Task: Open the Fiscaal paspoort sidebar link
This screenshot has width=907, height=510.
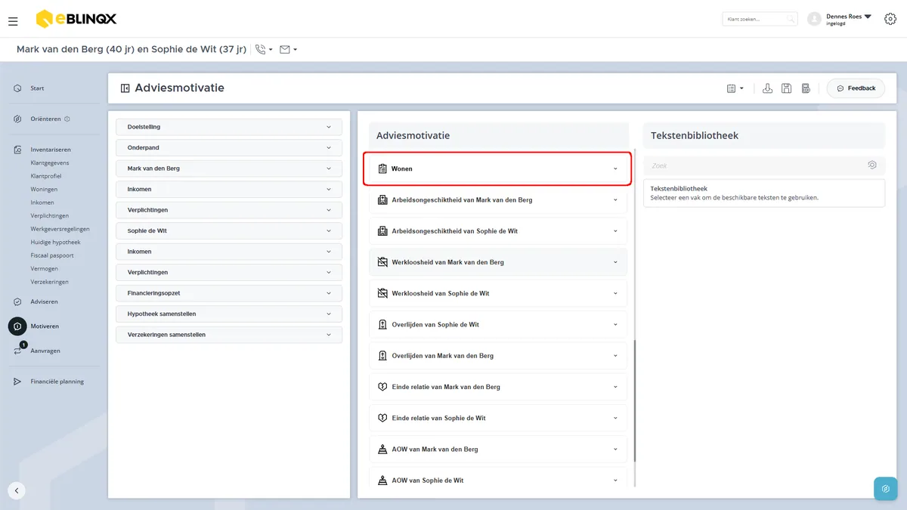Action: click(x=52, y=255)
